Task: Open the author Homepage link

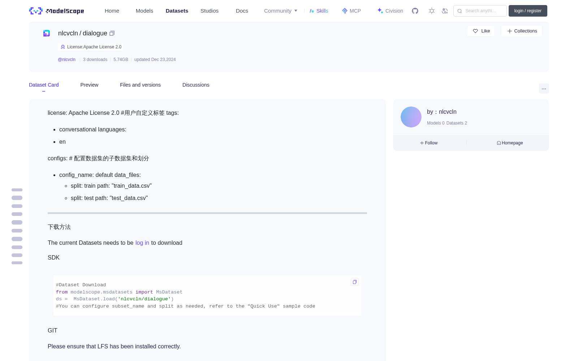Action: 510,143
